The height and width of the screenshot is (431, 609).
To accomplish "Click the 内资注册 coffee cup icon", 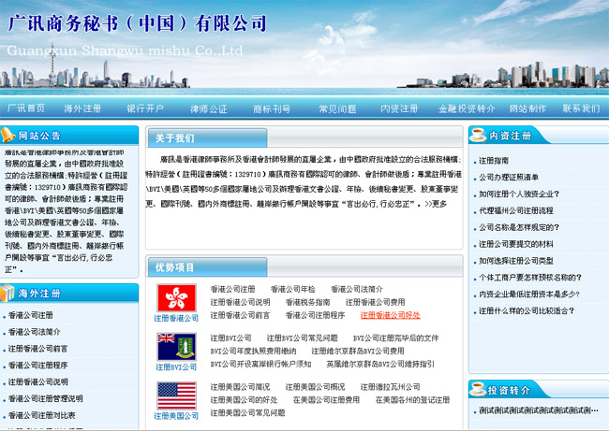I will [478, 135].
